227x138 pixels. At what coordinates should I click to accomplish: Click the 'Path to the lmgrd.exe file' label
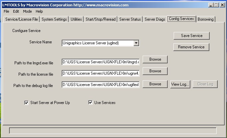34,63
